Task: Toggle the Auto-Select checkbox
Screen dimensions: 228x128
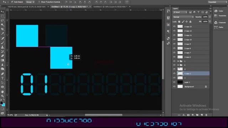Action: pos(12,2)
